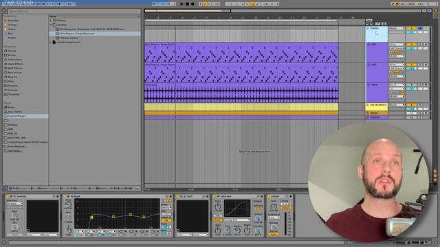Viewport: 440px width, 247px height.
Task: Click into the browser search field
Action: point(74,11)
